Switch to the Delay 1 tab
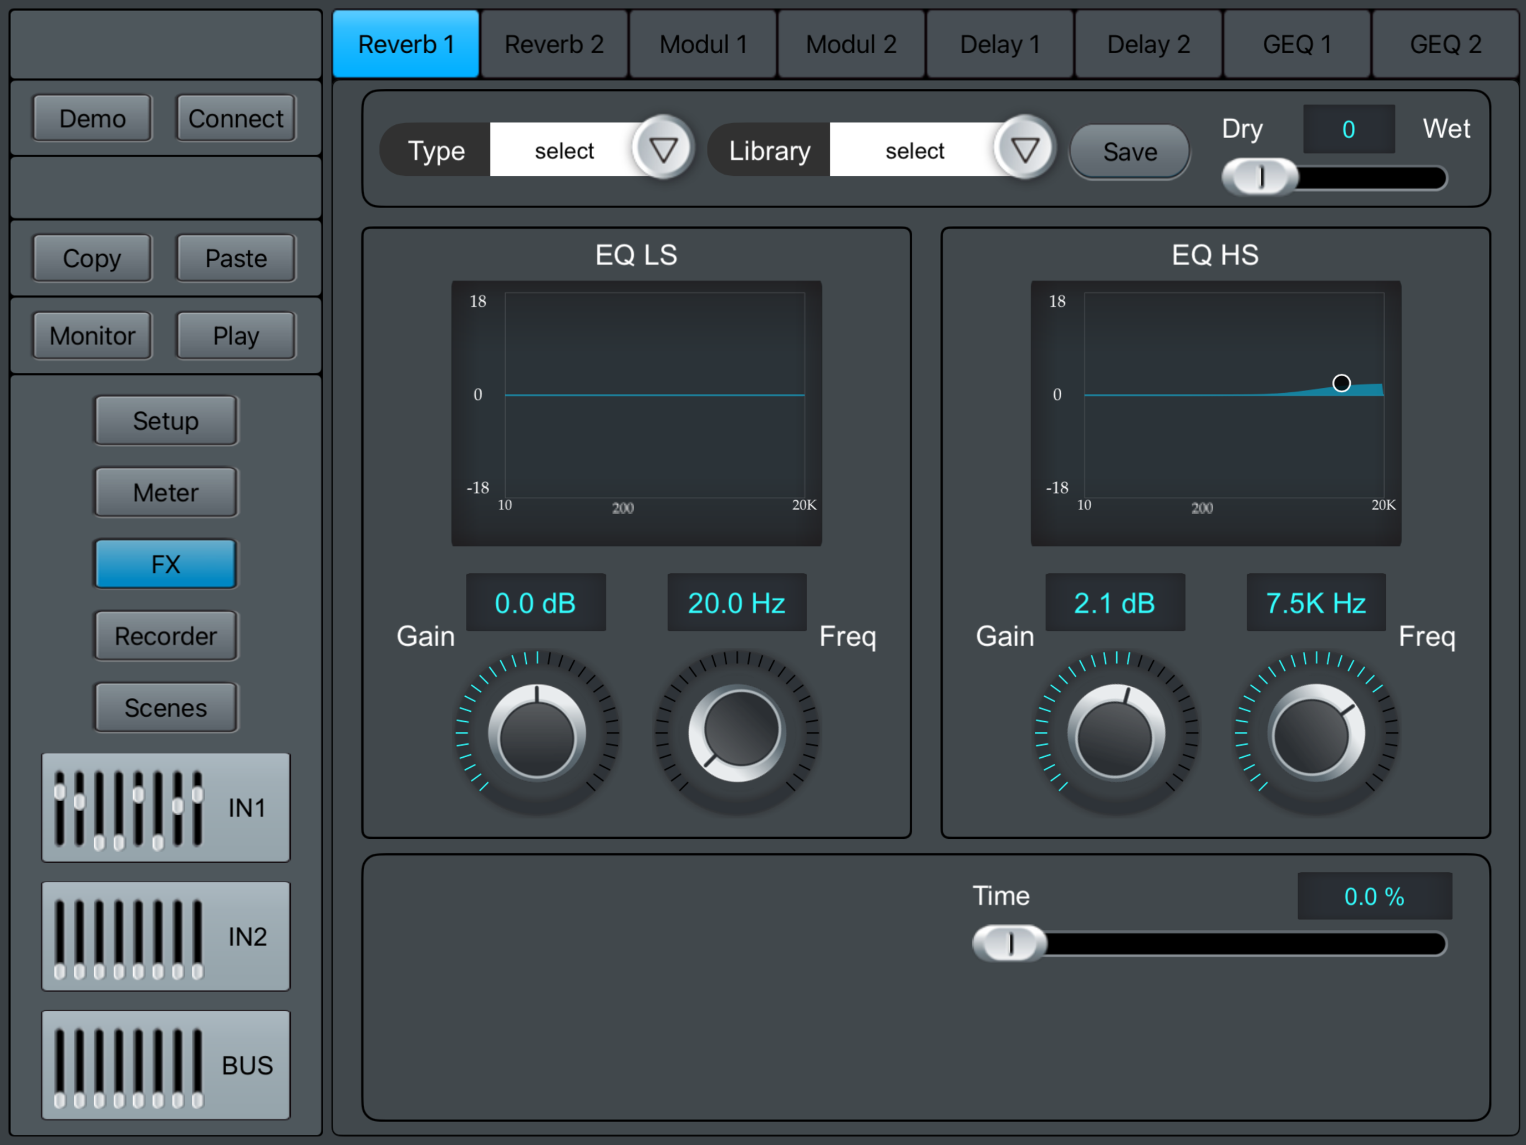This screenshot has height=1145, width=1526. point(1000,44)
